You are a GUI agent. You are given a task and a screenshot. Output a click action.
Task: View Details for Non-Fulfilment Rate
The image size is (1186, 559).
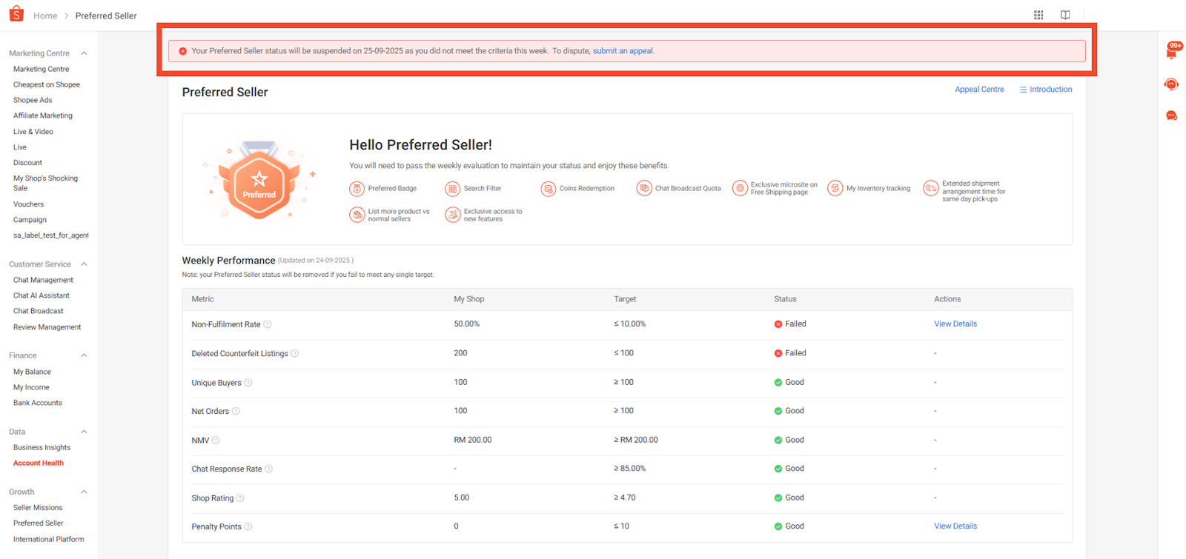(955, 324)
